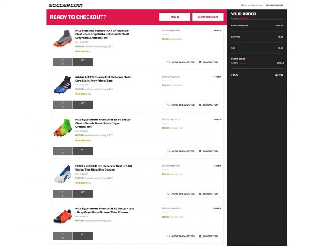Click the star rating of Nike Mercurial Veloce

click(82, 52)
